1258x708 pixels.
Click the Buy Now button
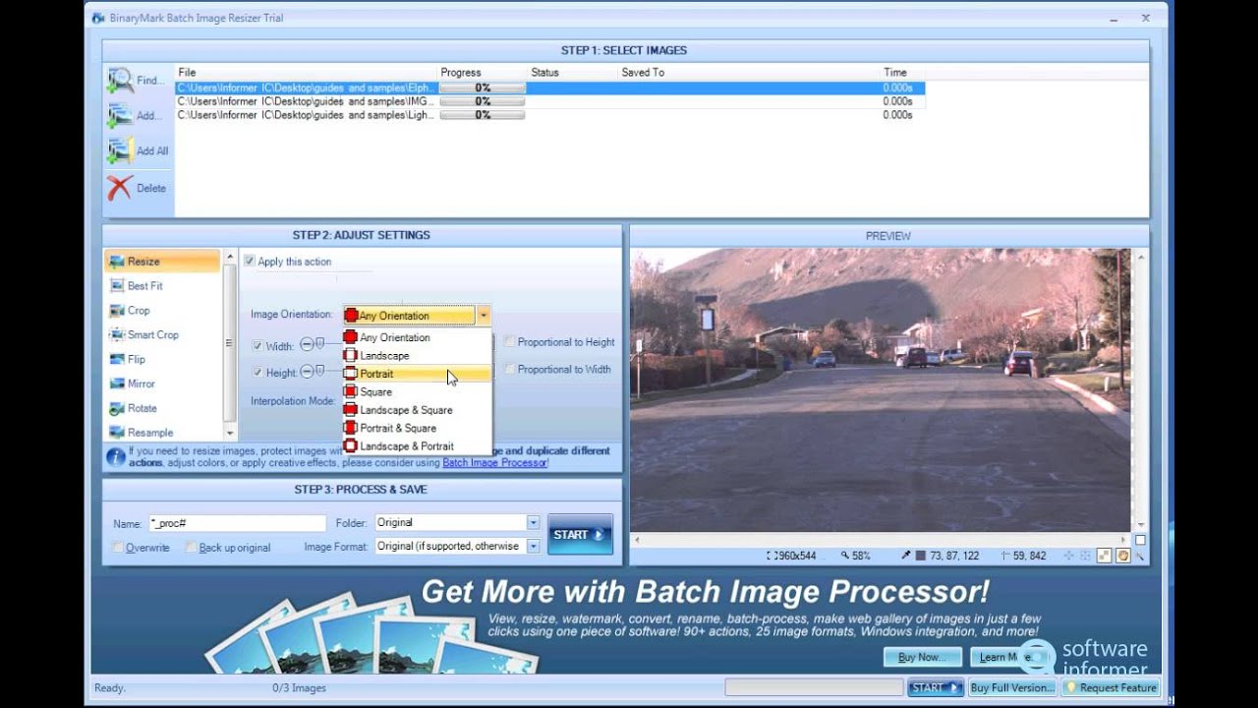click(x=922, y=657)
